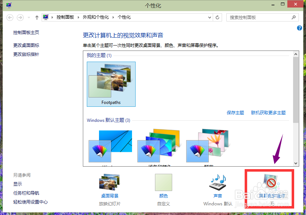The width and height of the screenshot is (306, 215).
Task: Expand the address bar dropdown arrow
Action: (209, 17)
